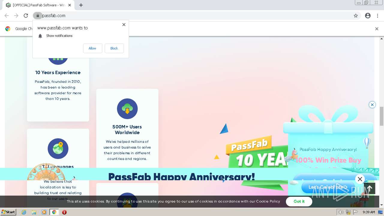Click the 100% Win Prize promo text
384x216 pixels.
point(328,160)
